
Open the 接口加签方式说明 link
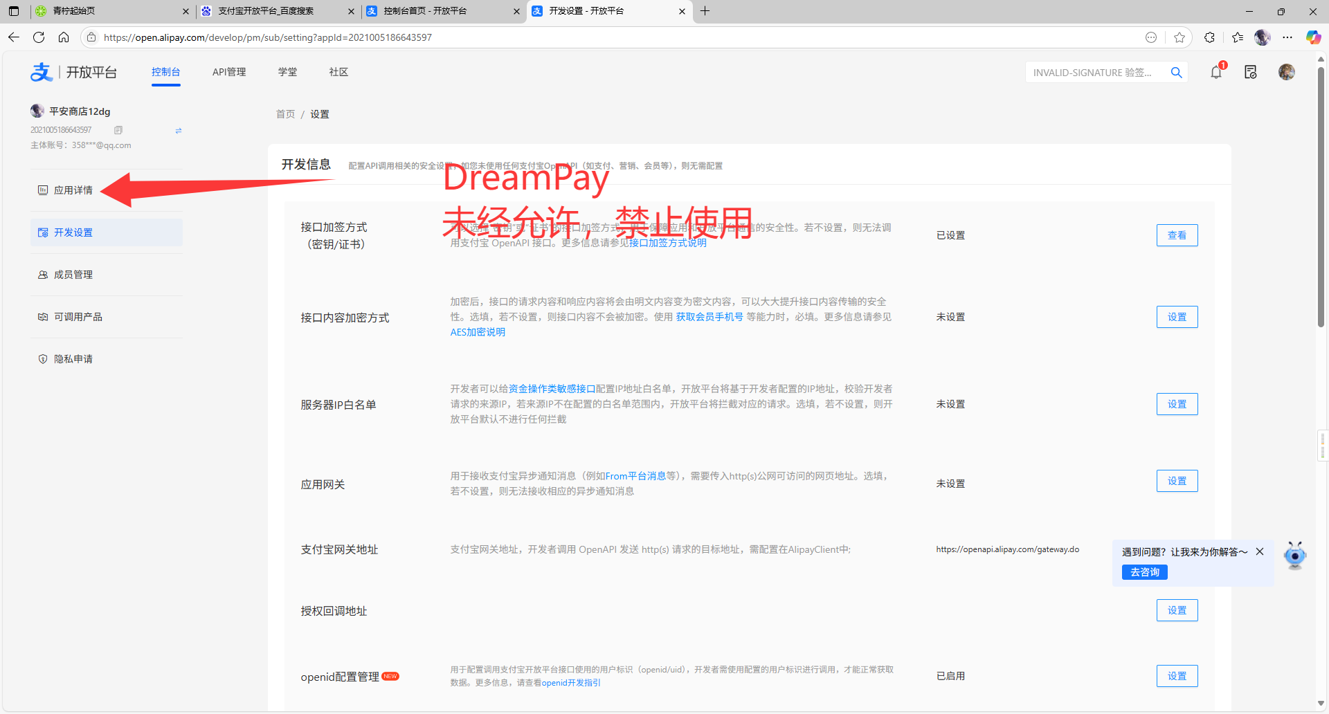[667, 242]
